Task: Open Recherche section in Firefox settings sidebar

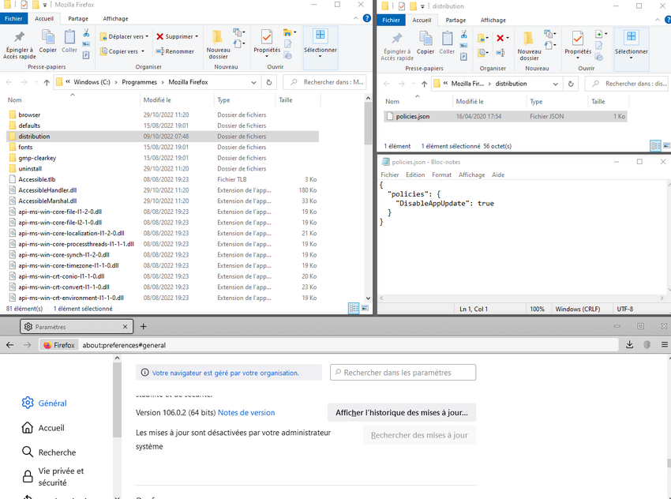Action: (48, 452)
